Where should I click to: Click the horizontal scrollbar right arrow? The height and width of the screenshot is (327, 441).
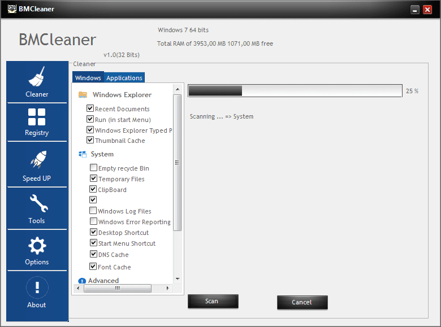[167, 288]
